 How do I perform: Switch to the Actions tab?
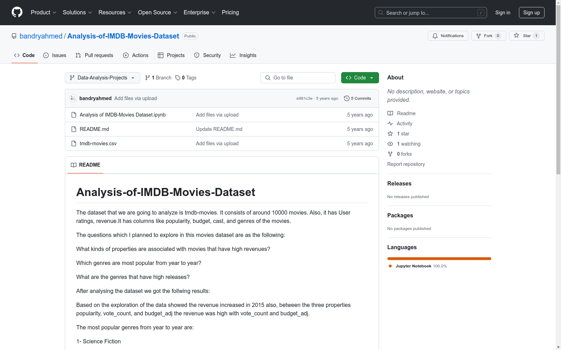(136, 55)
